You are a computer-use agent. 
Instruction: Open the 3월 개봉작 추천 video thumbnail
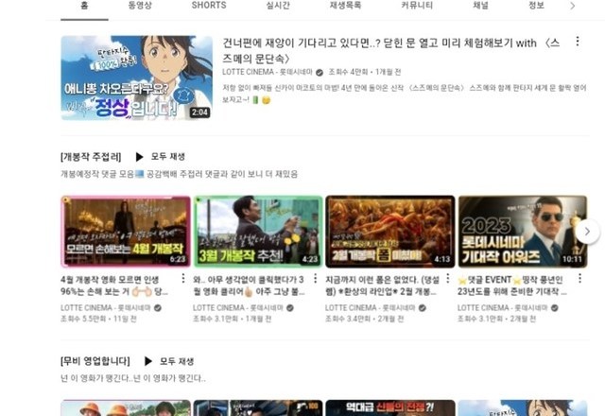click(257, 232)
